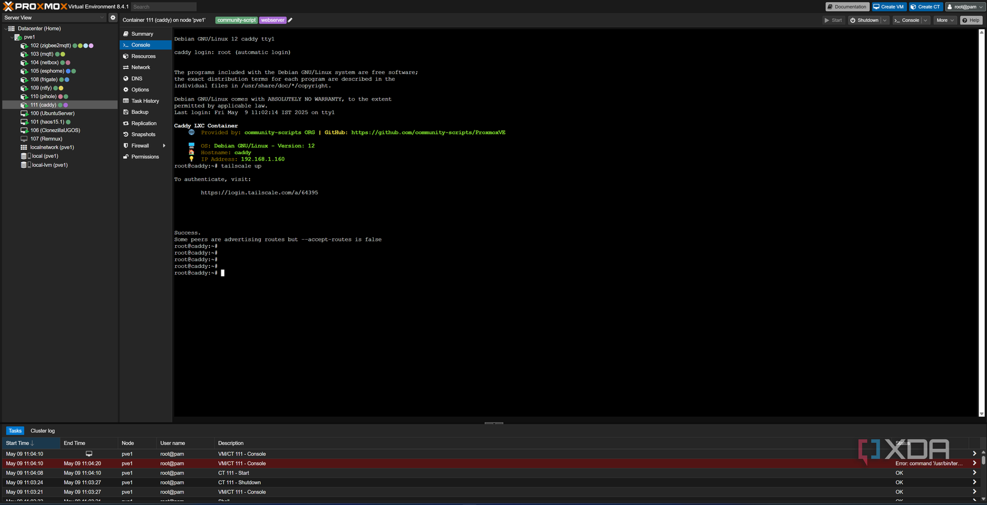Image resolution: width=987 pixels, height=505 pixels.
Task: Open the Help button
Action: click(x=971, y=20)
